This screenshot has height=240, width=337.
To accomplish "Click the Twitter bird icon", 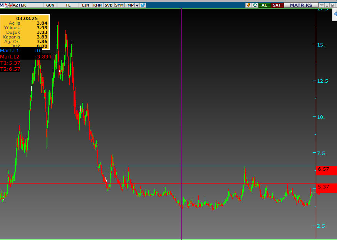I will (x=143, y=5).
